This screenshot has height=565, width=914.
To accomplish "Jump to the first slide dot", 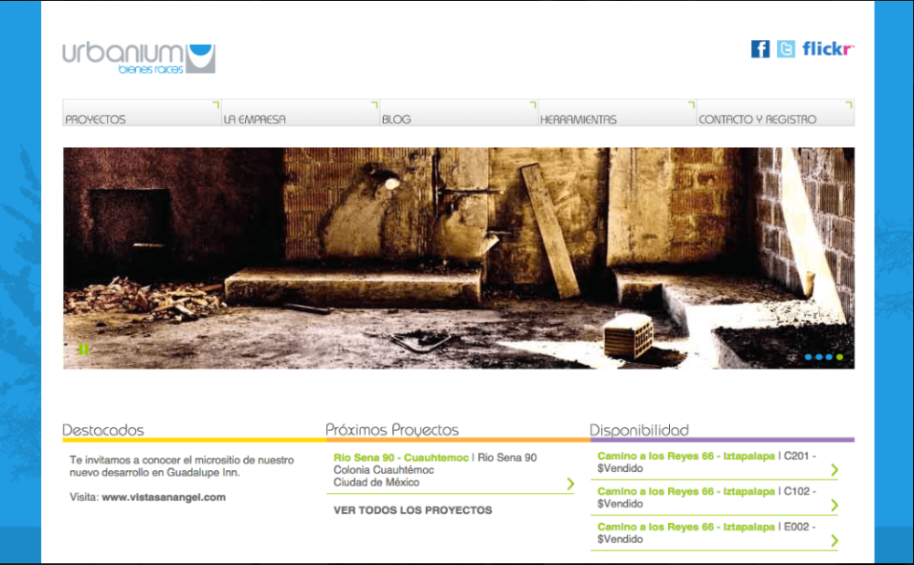I will coord(809,357).
